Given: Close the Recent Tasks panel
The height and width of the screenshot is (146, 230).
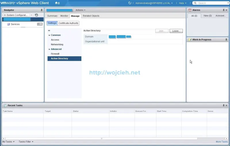Looking at the screenshot, I should point(227,105).
